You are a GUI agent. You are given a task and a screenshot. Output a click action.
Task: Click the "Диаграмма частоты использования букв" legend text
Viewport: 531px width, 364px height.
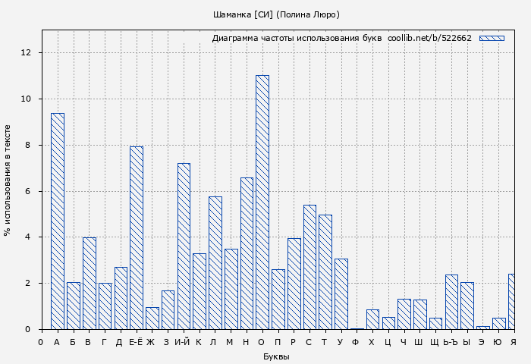(x=297, y=38)
